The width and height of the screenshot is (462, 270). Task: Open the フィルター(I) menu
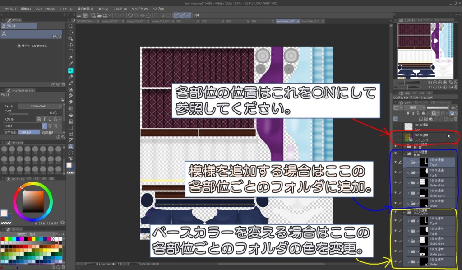click(120, 9)
